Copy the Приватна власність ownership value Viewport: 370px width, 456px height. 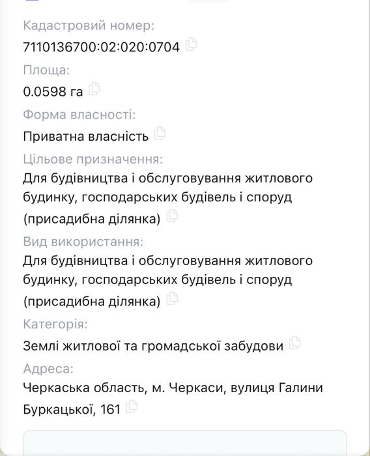(160, 133)
